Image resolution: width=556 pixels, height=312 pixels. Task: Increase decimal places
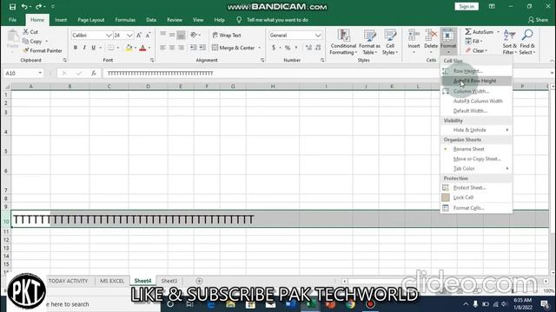tap(308, 48)
